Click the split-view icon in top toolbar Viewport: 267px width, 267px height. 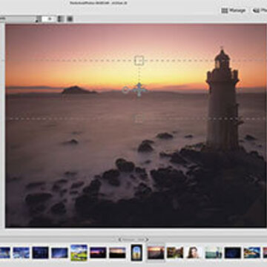pos(61,19)
